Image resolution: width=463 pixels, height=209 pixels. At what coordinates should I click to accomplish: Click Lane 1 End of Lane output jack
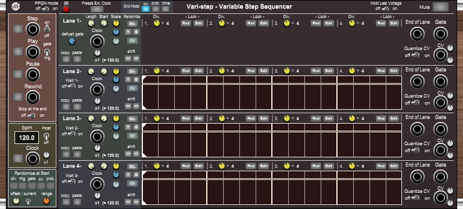[417, 34]
